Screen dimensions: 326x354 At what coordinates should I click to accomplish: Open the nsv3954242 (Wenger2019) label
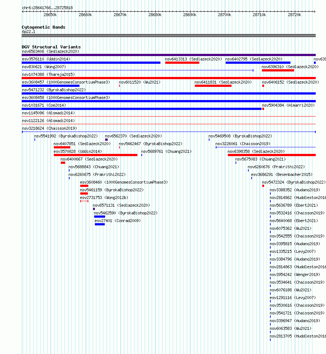pos(295,274)
